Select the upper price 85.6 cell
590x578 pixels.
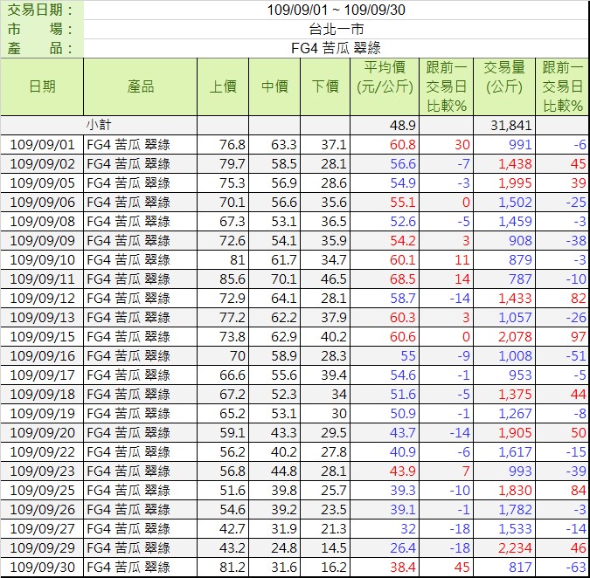223,279
